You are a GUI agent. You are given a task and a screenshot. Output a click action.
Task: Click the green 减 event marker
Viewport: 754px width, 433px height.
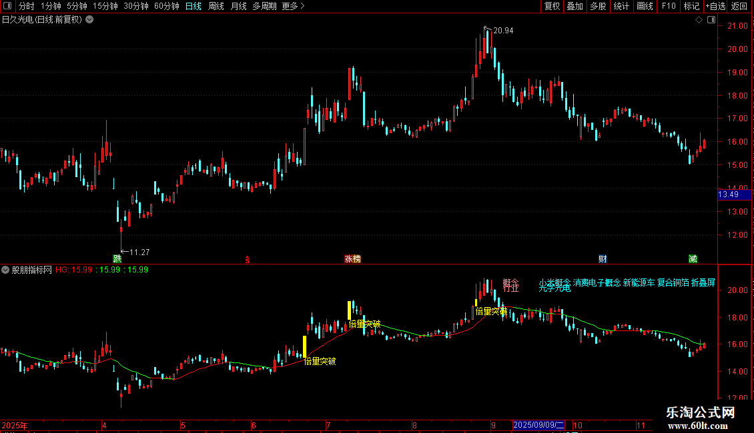click(x=693, y=258)
